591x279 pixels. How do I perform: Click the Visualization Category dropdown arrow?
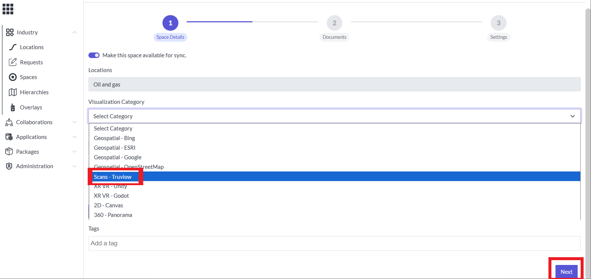click(x=572, y=116)
